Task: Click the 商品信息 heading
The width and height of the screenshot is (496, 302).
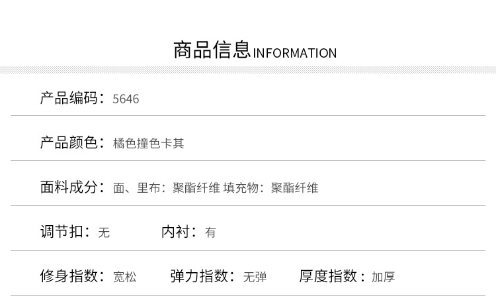Action: tap(212, 50)
